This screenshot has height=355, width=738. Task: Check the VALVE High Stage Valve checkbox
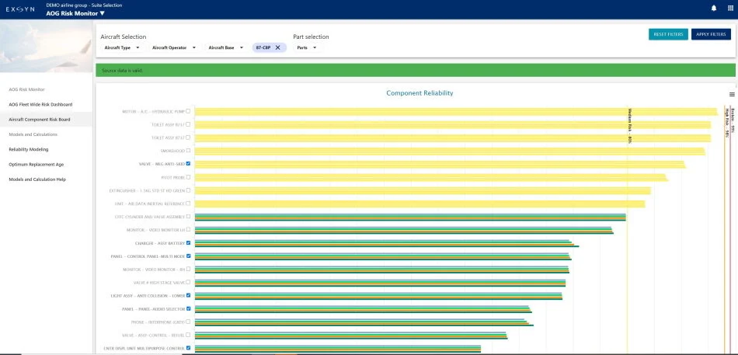coord(188,282)
